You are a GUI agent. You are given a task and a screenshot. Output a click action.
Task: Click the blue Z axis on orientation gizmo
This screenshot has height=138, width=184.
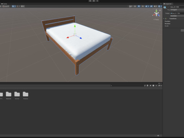coord(159,15)
